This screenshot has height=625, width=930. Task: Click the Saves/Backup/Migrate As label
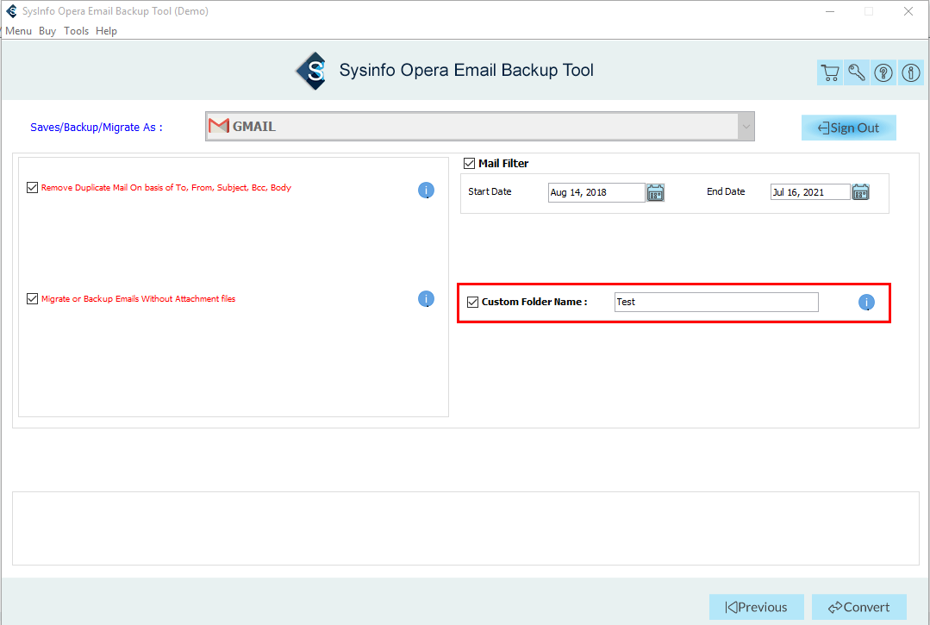(x=96, y=128)
